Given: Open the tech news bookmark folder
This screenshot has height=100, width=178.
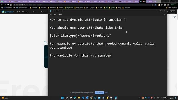Looking at the screenshot, I should click(43, 8).
